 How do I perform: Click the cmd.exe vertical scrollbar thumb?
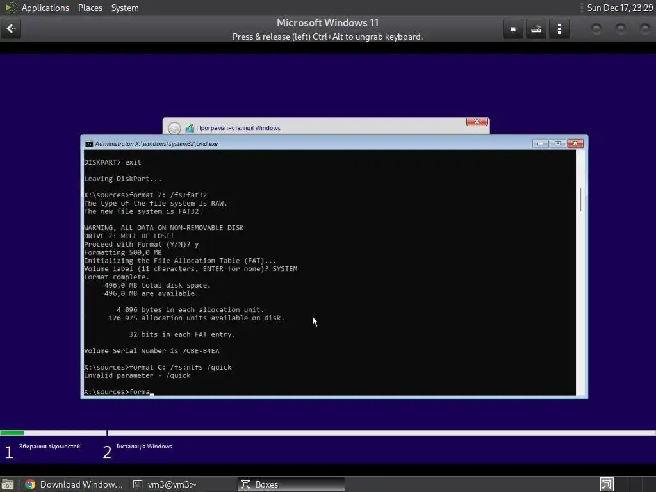point(580,200)
